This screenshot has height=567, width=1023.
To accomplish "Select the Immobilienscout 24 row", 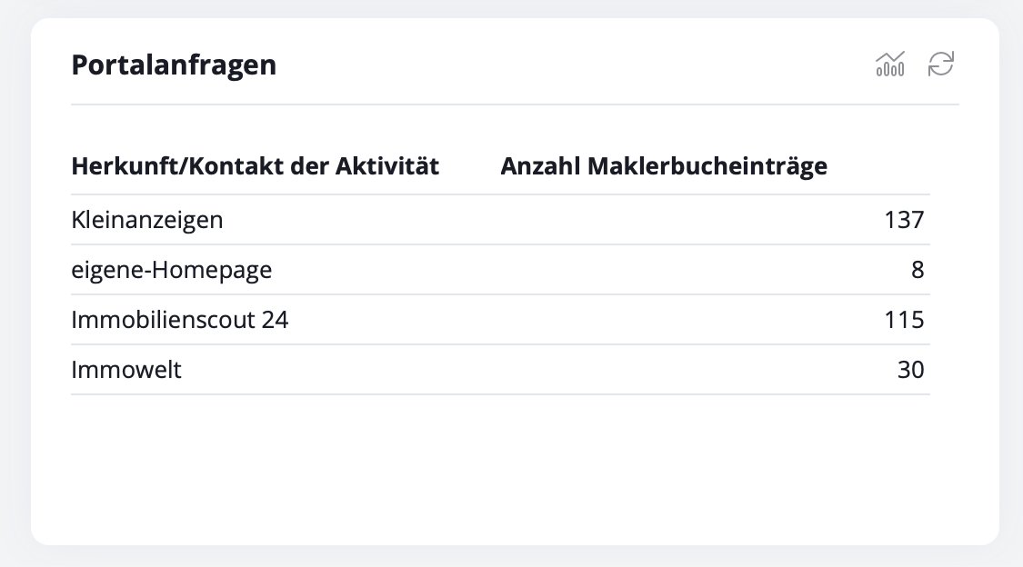I will click(179, 320).
